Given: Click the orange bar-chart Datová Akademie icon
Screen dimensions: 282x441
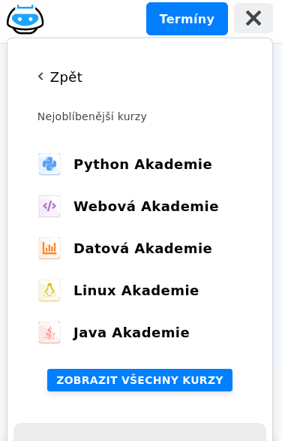Looking at the screenshot, I should coord(49,249).
